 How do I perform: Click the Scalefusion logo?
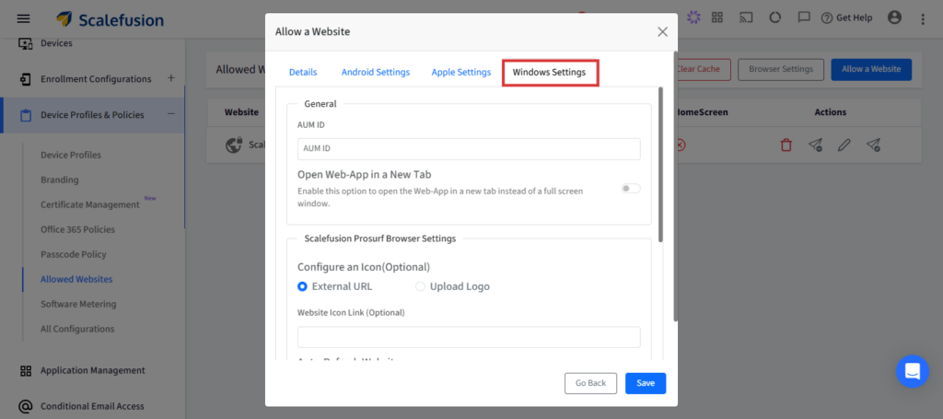[111, 19]
